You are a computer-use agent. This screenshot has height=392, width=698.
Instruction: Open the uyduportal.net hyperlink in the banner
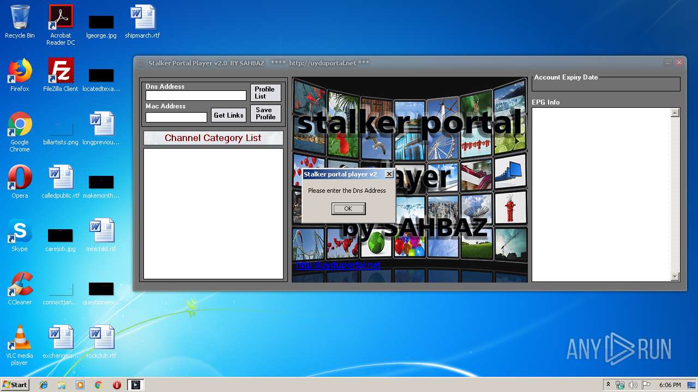(x=338, y=265)
